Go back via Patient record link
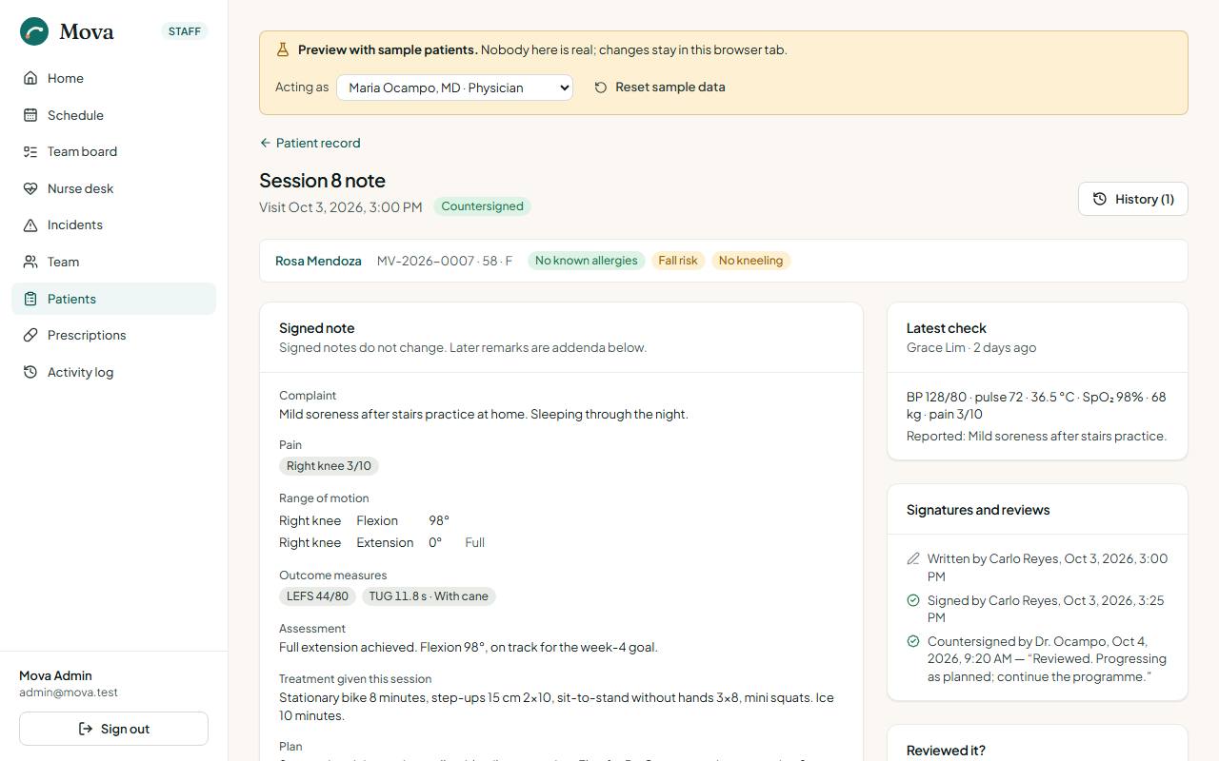This screenshot has height=761, width=1219. click(x=310, y=143)
